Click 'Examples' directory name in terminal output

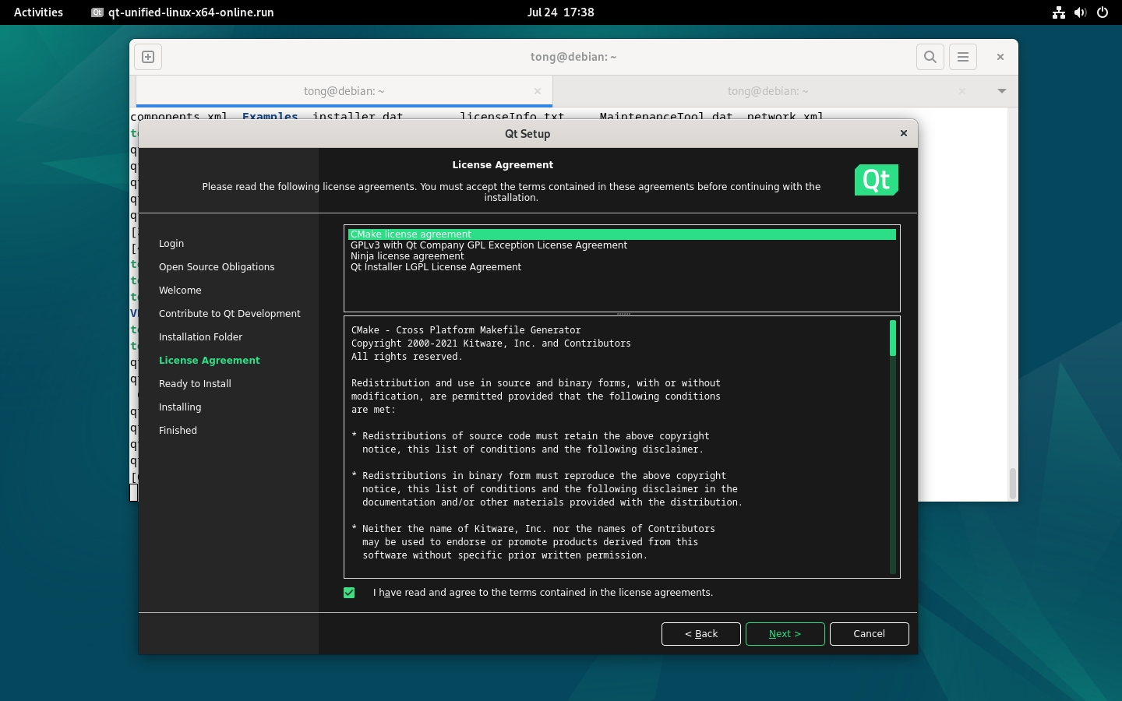[x=270, y=117]
